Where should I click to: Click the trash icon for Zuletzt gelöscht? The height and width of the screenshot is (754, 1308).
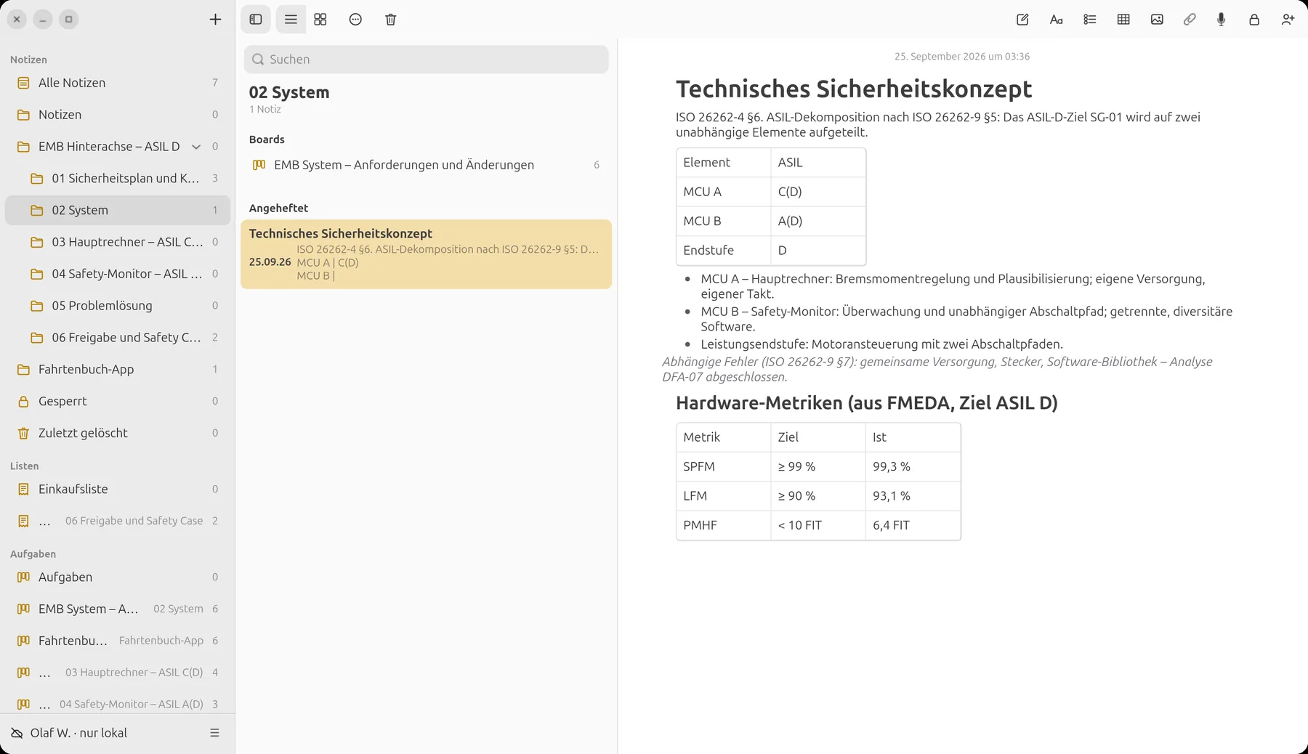[23, 433]
